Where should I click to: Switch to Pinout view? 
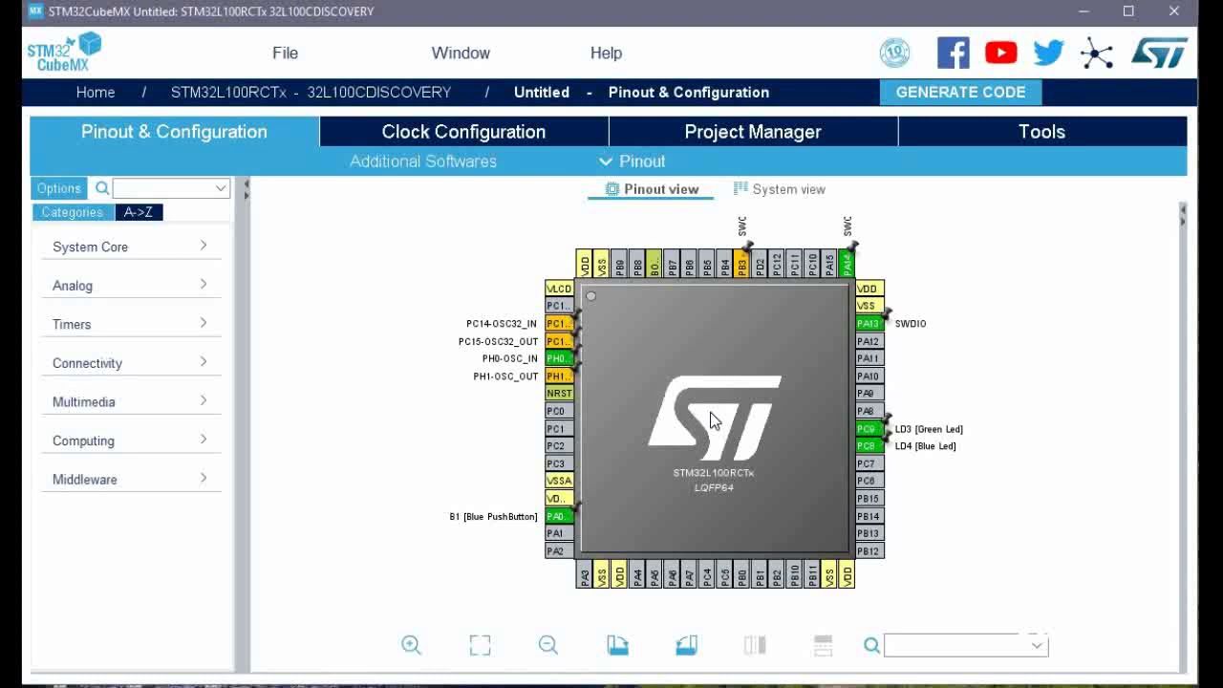[650, 189]
